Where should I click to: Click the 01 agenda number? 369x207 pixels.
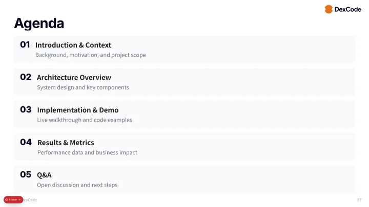[25, 44]
